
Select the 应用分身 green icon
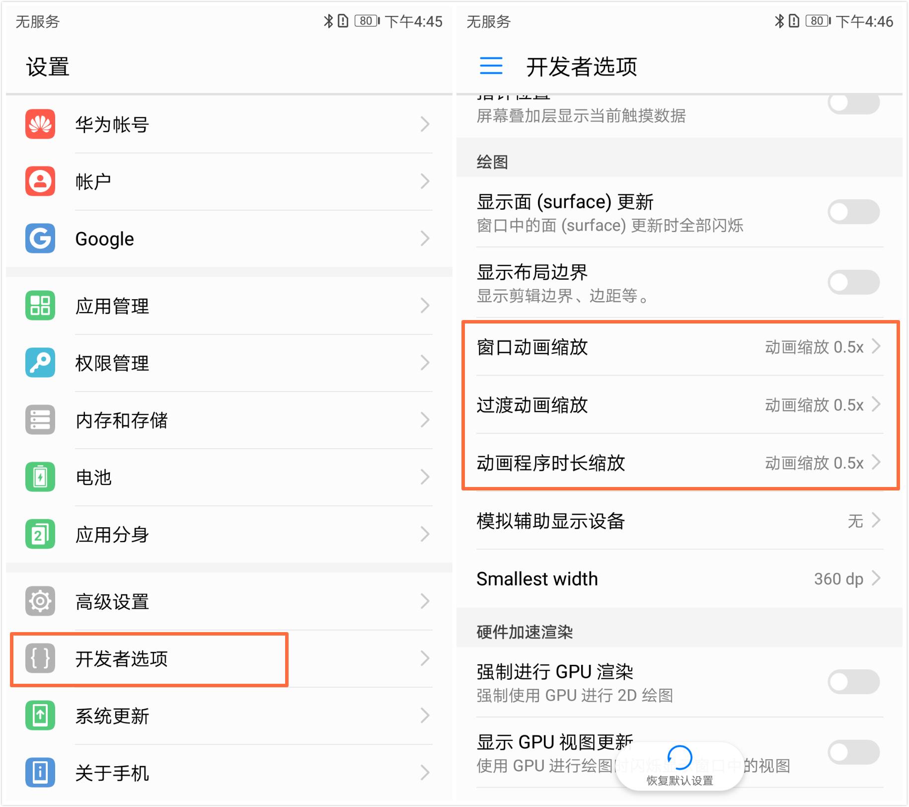point(40,534)
